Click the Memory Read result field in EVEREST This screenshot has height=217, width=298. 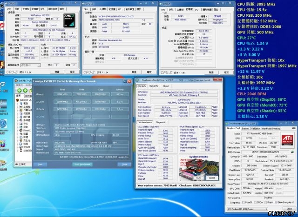pyautogui.click(x=62, y=94)
